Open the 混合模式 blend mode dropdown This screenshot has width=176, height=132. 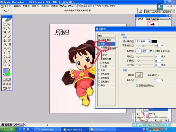point(143,41)
